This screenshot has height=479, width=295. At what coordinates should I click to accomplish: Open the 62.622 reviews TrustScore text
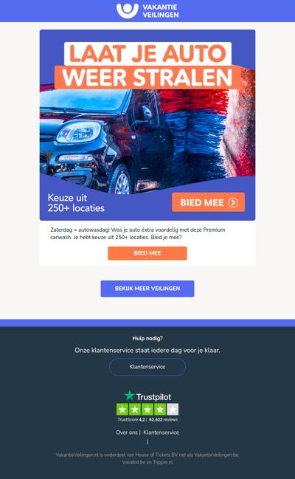pyautogui.click(x=163, y=420)
